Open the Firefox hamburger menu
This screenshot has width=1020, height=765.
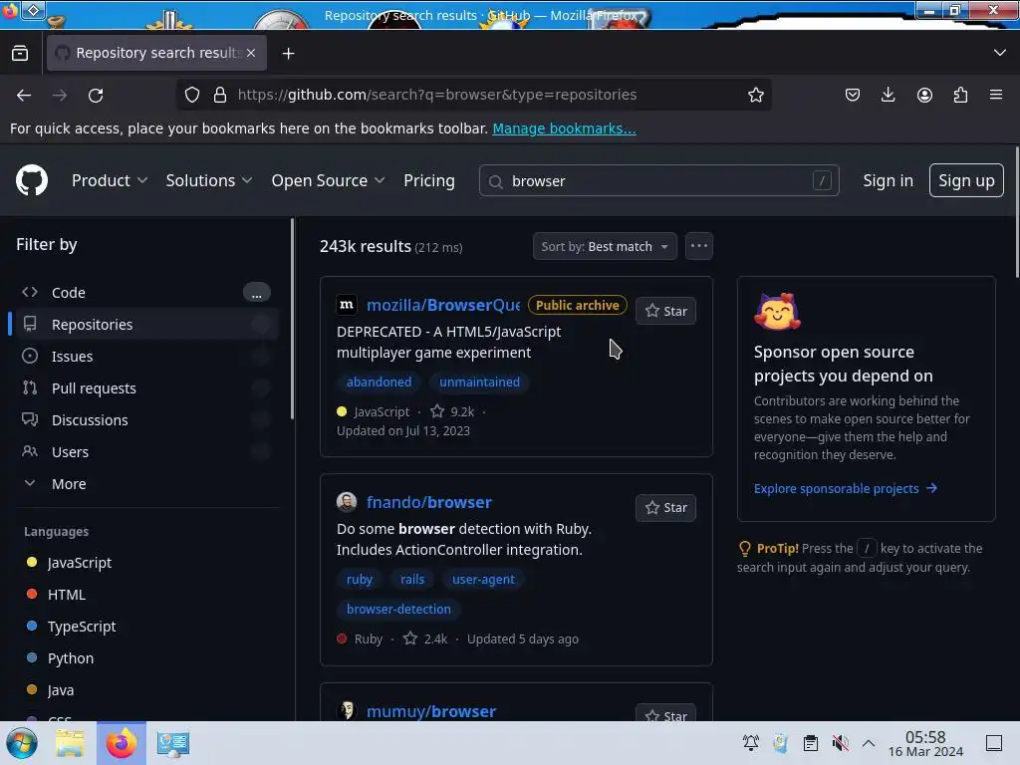point(995,95)
